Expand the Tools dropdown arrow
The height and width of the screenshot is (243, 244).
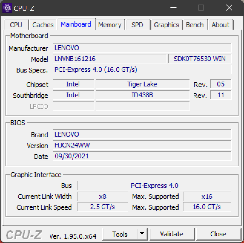(x=142, y=234)
